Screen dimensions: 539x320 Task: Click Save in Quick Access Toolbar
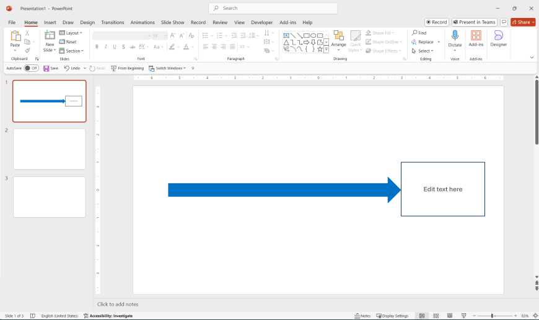[x=51, y=68]
